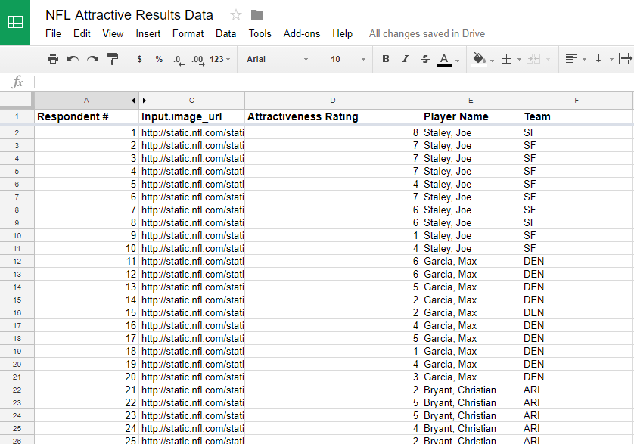
Task: Select column A header
Action: coord(86,101)
